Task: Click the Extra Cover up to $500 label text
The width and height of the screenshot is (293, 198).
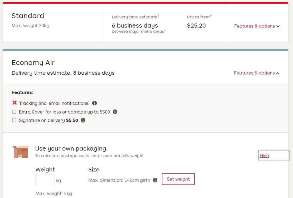Action: pos(64,112)
